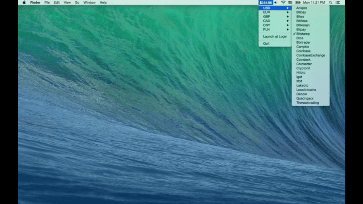The width and height of the screenshot is (363, 204).
Task: Open the volume speaker icon
Action: [x=276, y=2]
